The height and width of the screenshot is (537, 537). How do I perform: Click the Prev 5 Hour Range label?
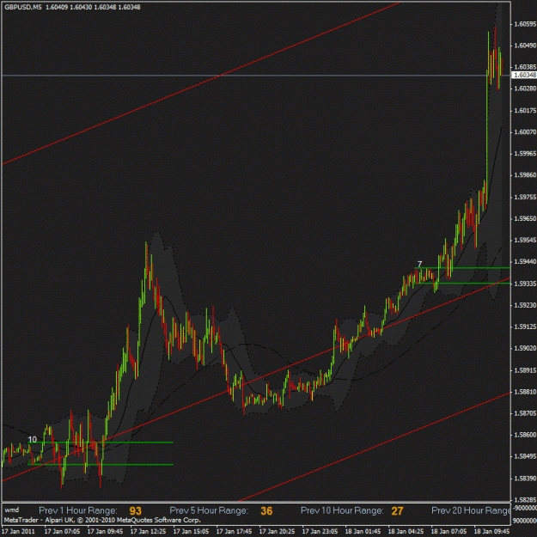click(x=209, y=510)
